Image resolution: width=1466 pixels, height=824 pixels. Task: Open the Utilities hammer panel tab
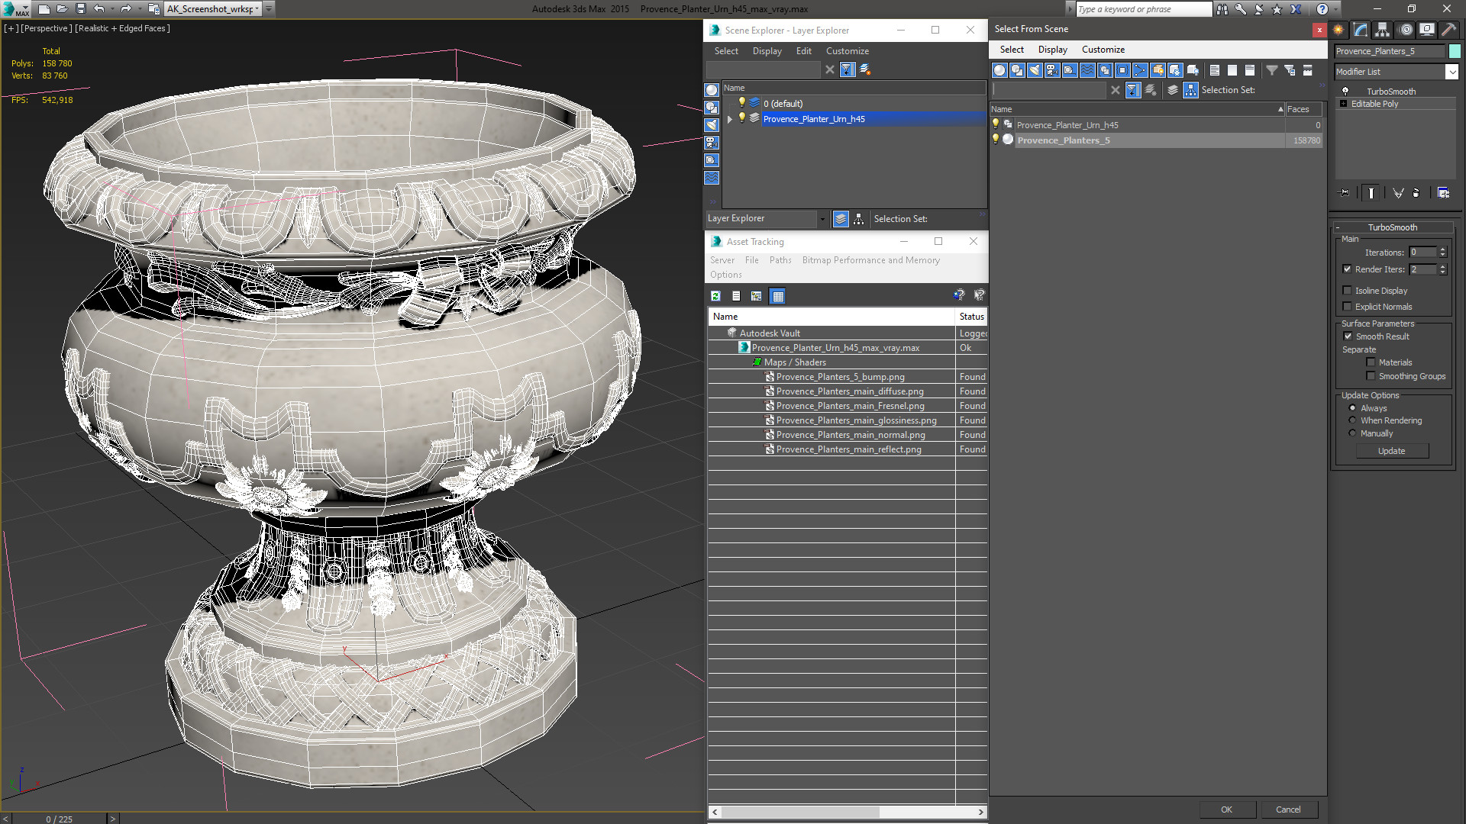pyautogui.click(x=1448, y=30)
